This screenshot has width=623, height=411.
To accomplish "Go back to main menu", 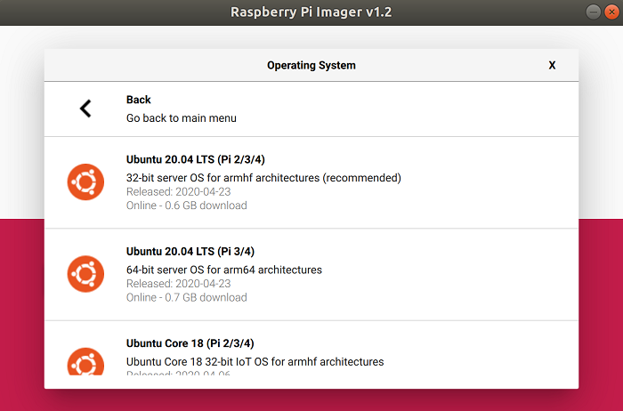I will (311, 109).
